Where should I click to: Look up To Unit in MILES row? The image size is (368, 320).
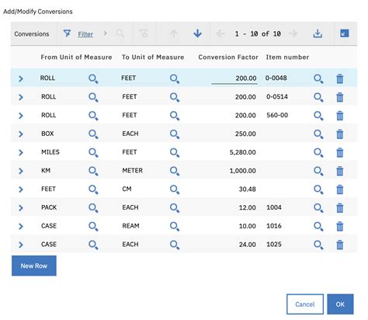(x=175, y=152)
